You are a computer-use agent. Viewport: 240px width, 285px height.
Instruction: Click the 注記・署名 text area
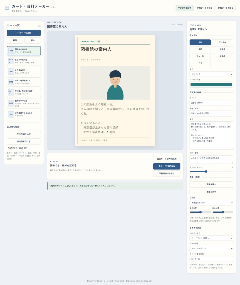click(x=211, y=159)
